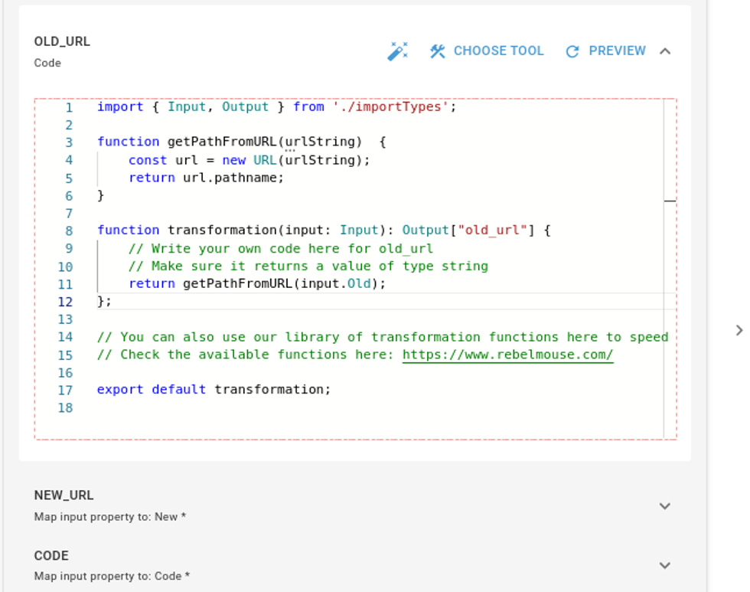Expand the CODE section chevron
Viewport: 750px width, 592px height.
pos(665,565)
